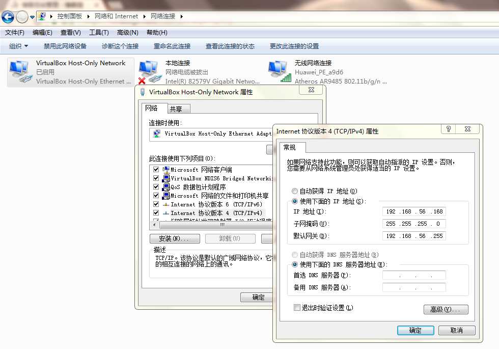Screen dimensions: 499x349
Task: Click 重命名此连接 toolbar command
Action: [172, 46]
